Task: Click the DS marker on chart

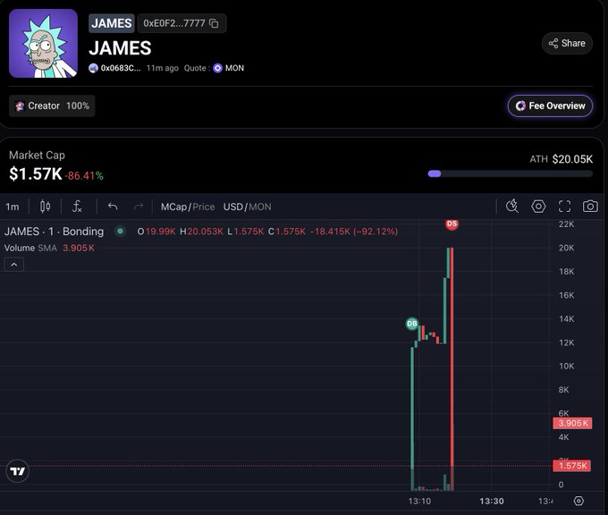Action: [452, 224]
